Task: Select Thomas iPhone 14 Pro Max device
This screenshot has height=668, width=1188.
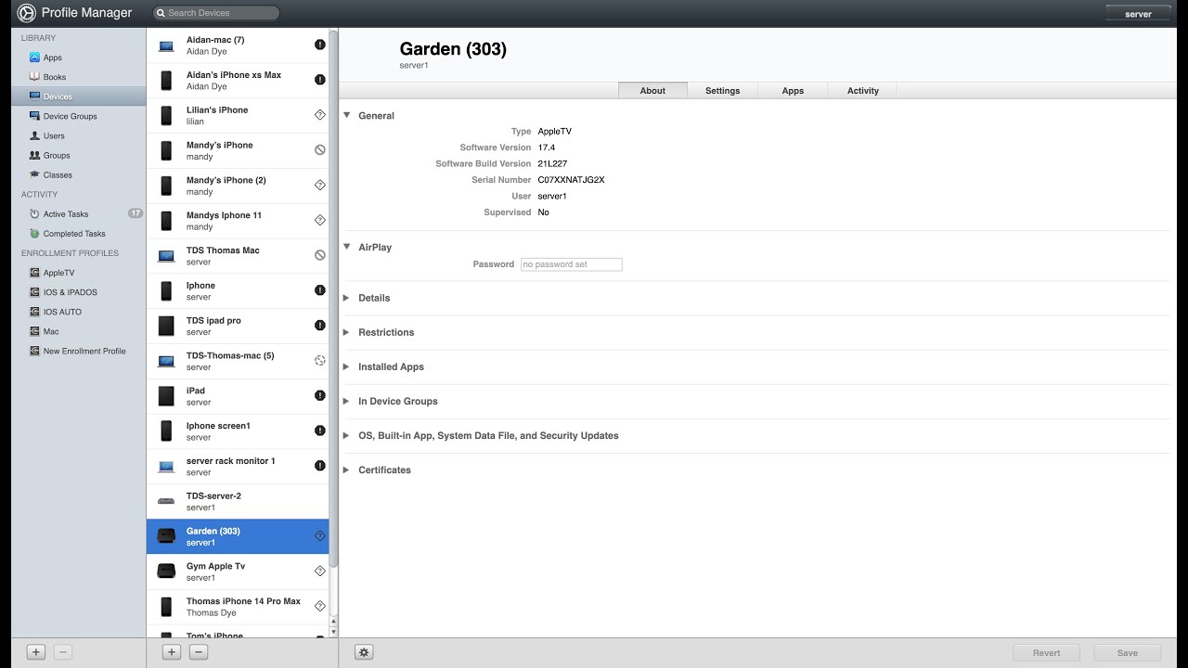Action: point(238,607)
